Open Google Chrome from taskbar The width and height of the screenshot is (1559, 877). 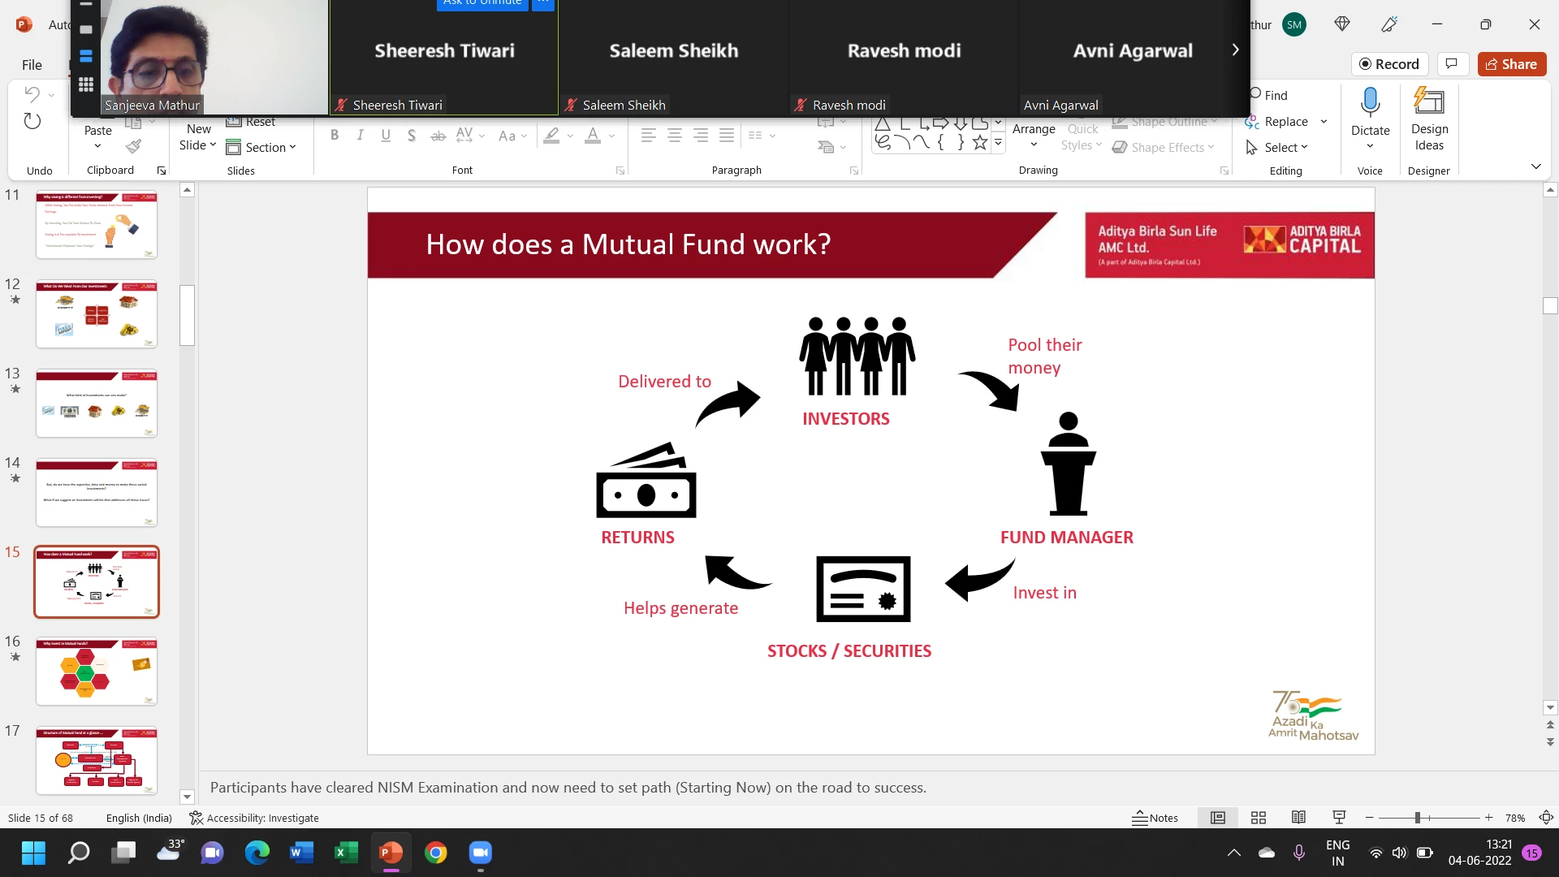click(436, 853)
